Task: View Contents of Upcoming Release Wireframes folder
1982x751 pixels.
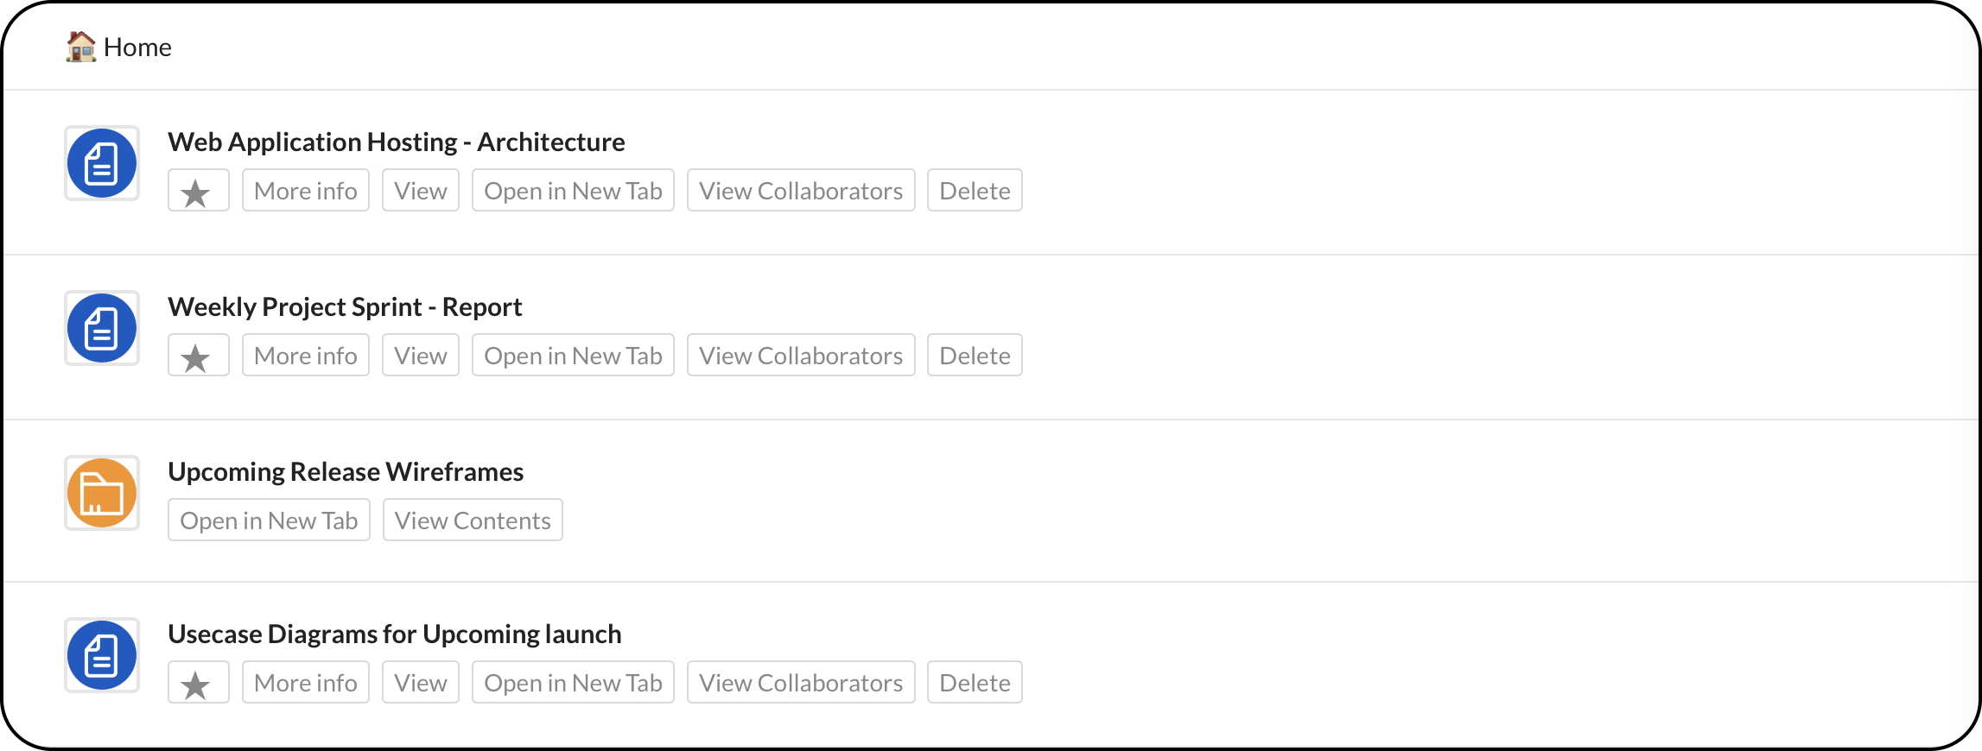Action: coord(473,520)
